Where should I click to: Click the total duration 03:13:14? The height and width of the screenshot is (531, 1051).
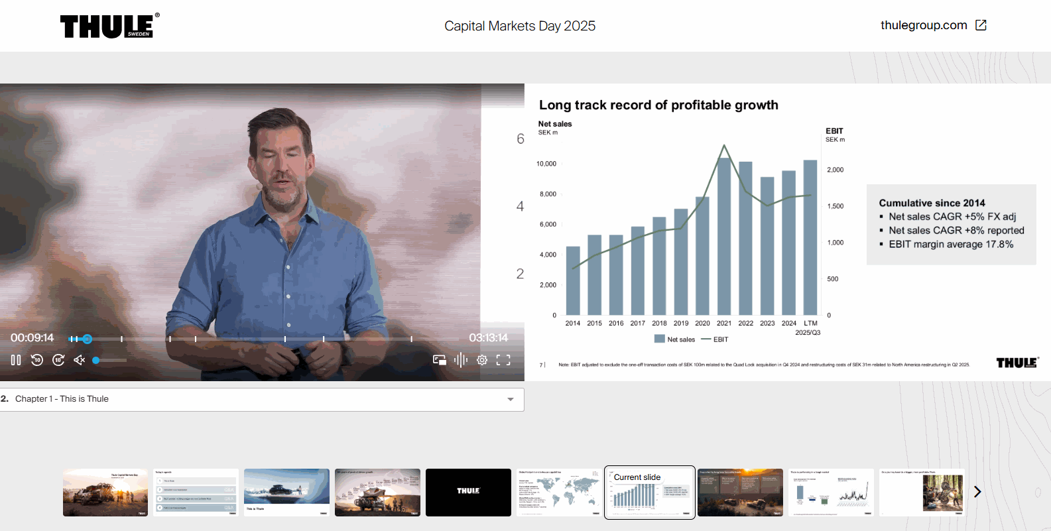click(x=488, y=338)
